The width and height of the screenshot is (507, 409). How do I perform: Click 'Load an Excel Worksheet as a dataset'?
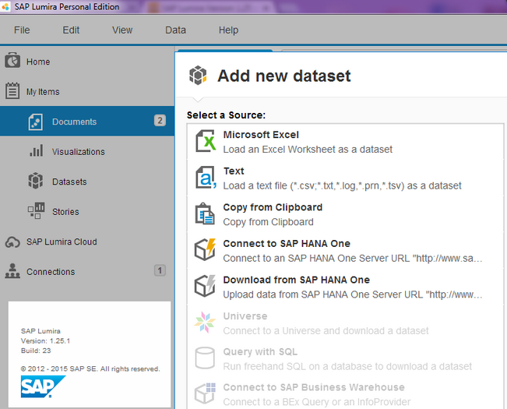[308, 150]
